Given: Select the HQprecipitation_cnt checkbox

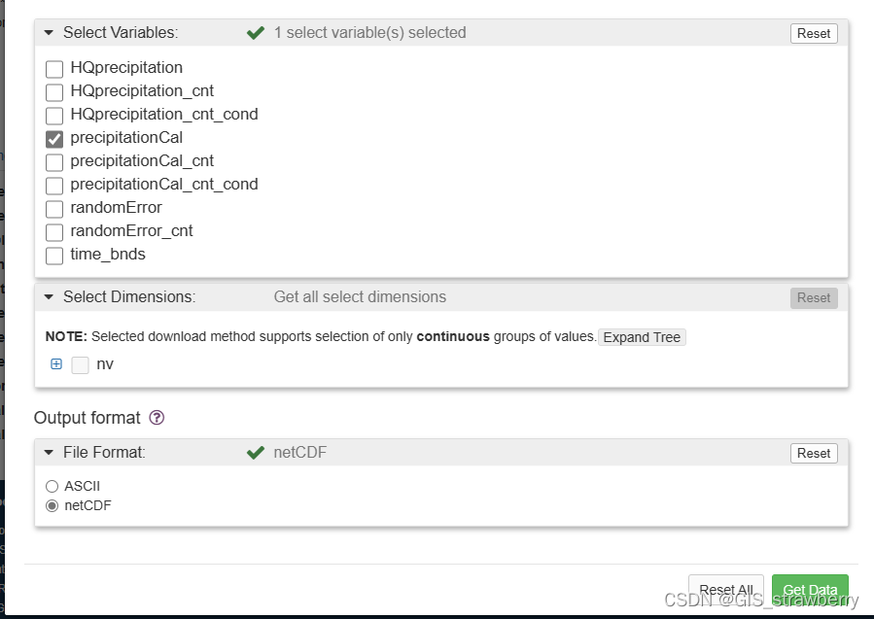Looking at the screenshot, I should pyautogui.click(x=54, y=91).
